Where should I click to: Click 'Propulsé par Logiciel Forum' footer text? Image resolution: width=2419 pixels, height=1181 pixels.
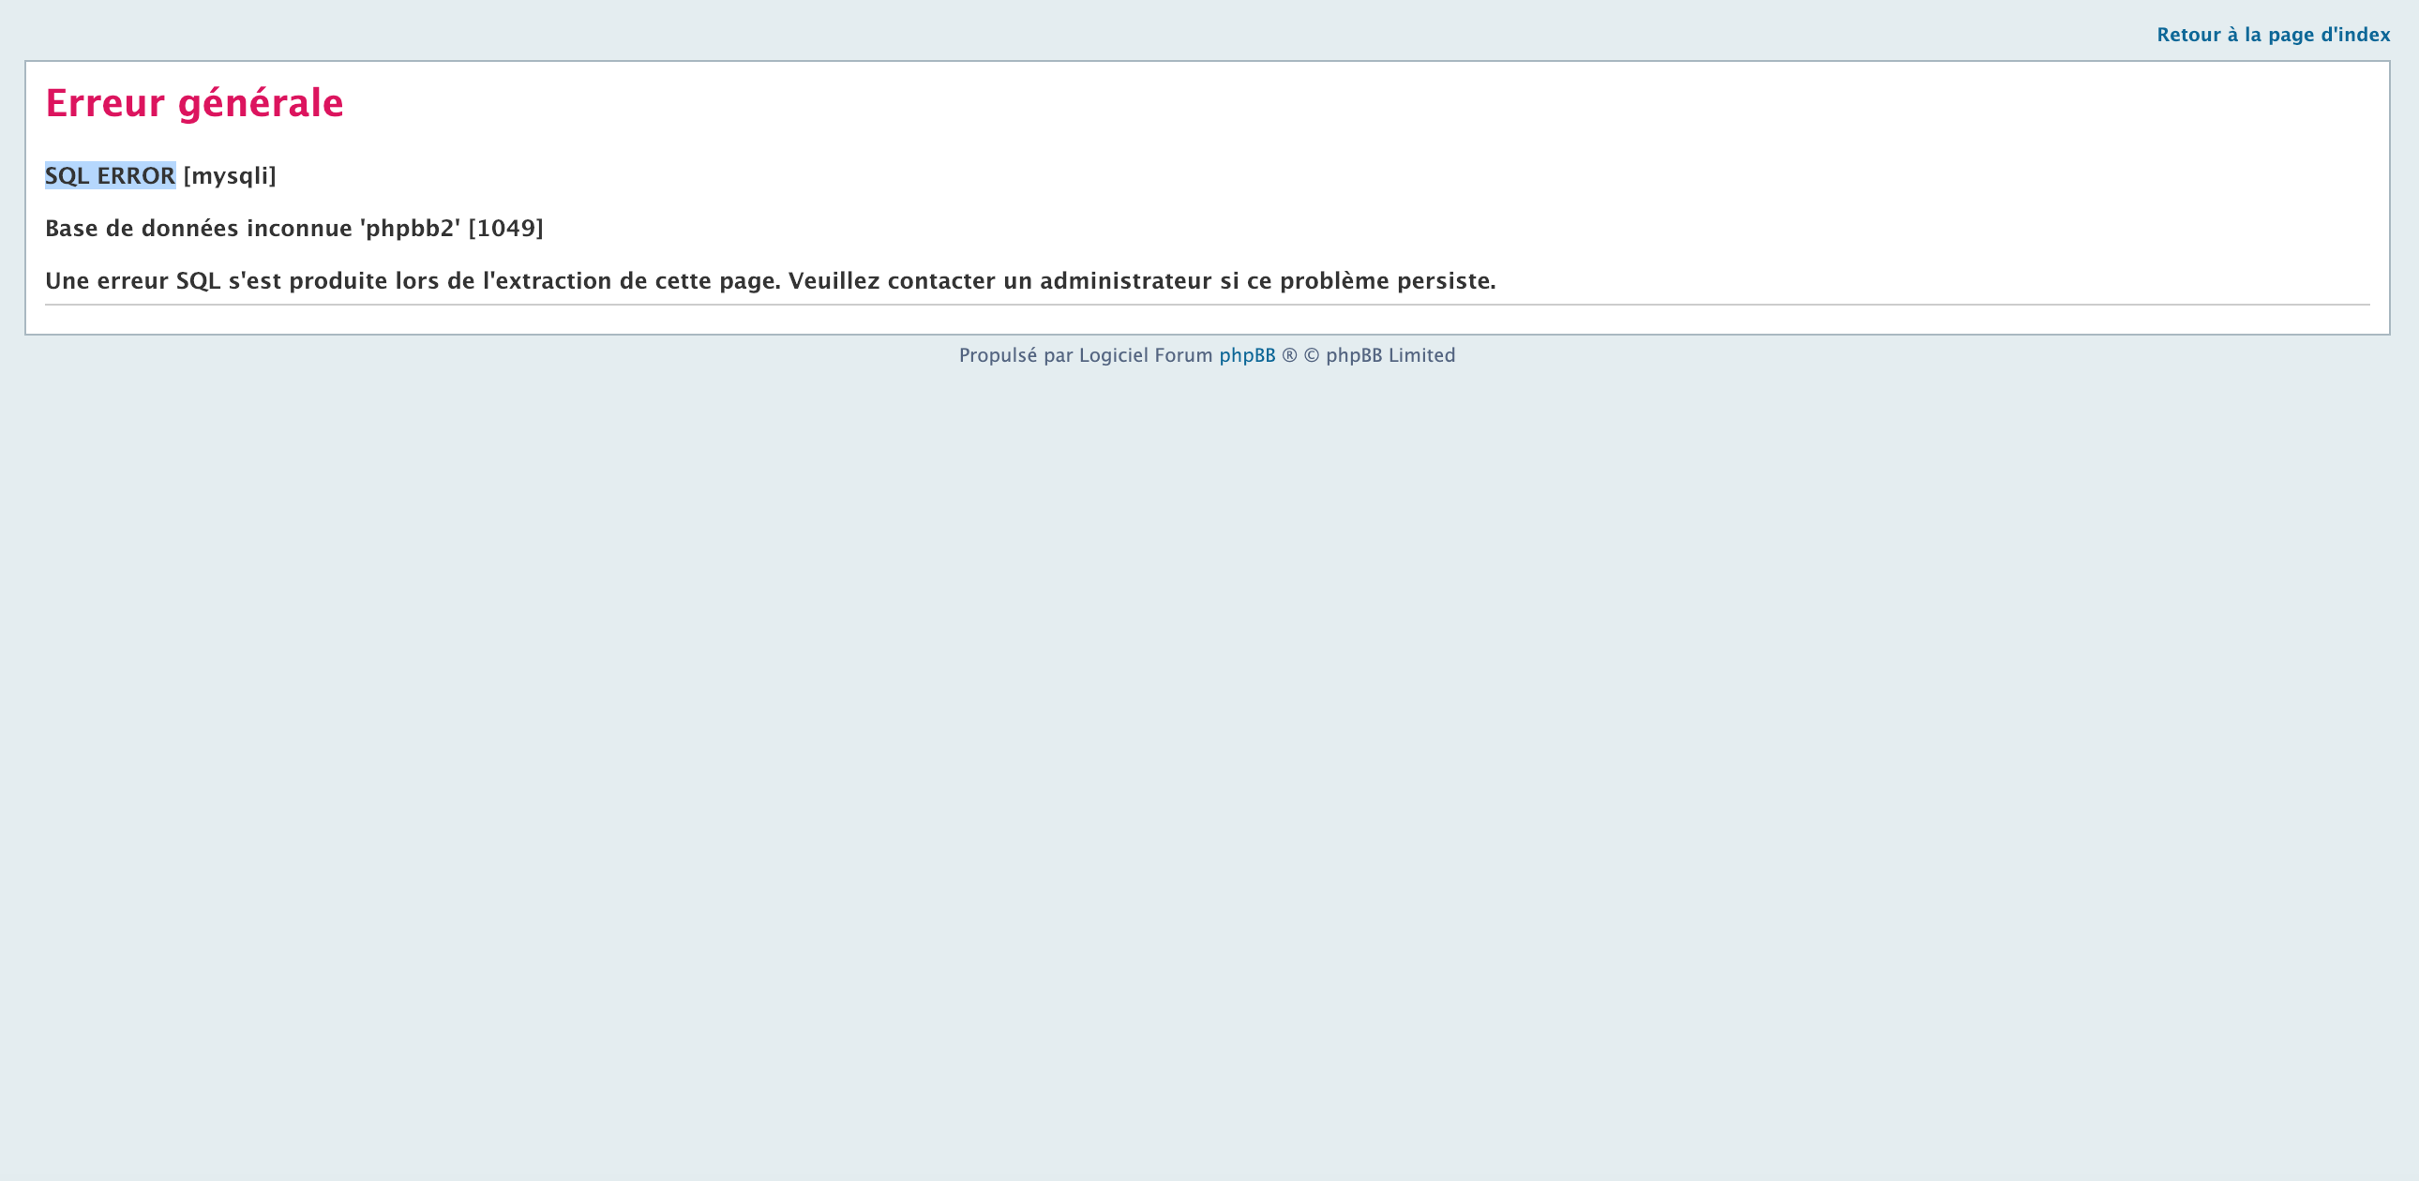click(1085, 356)
